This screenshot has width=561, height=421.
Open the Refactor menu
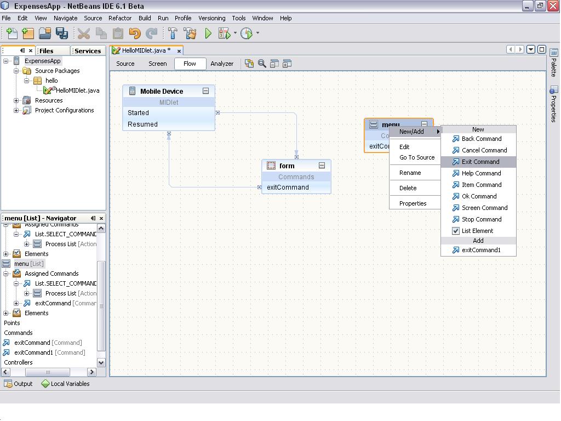click(x=120, y=18)
